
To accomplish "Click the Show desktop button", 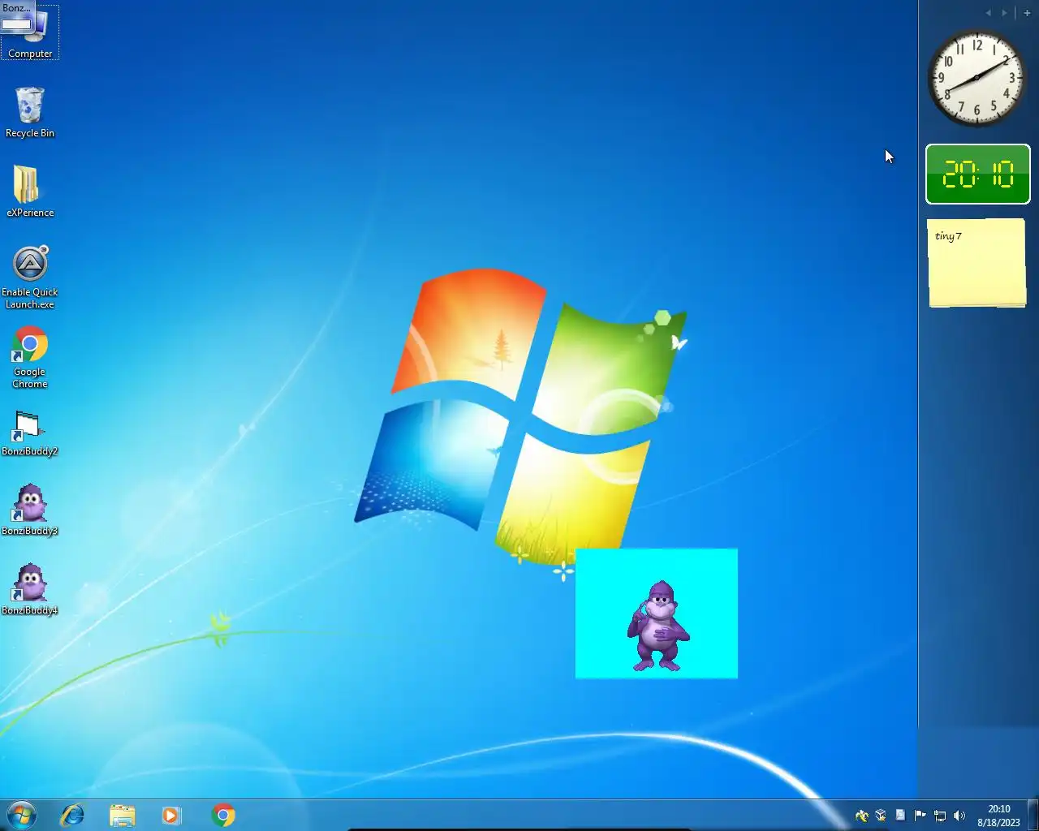I will point(1033,815).
